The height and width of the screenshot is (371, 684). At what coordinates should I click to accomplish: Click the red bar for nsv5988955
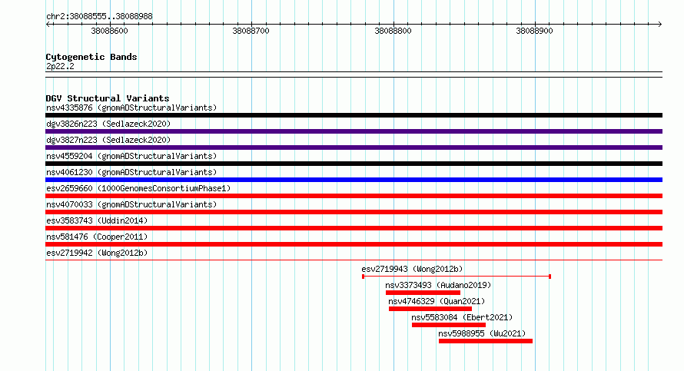point(486,341)
